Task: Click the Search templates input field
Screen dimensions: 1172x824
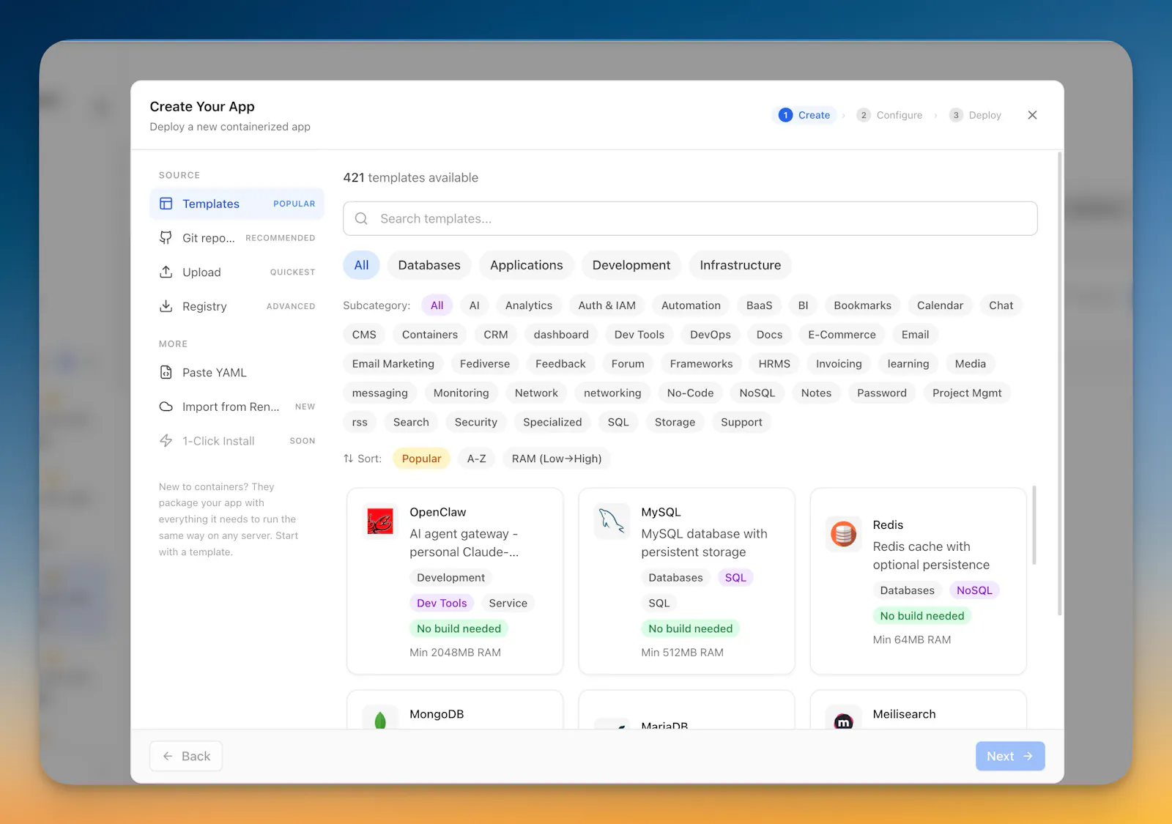Action: 690,218
